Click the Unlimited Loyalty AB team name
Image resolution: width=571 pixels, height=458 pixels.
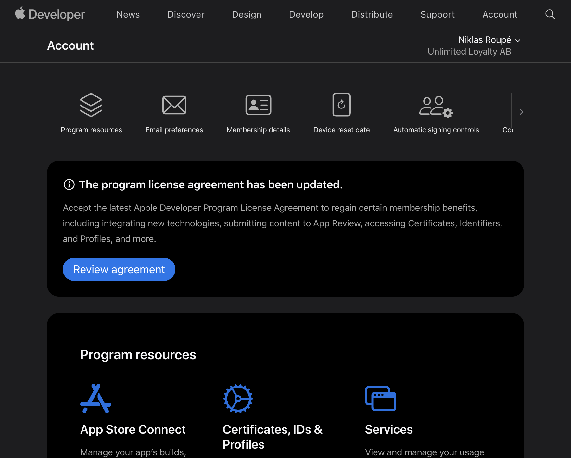click(469, 51)
